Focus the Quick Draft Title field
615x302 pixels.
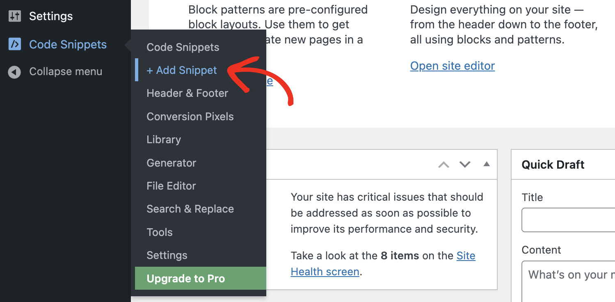point(568,220)
